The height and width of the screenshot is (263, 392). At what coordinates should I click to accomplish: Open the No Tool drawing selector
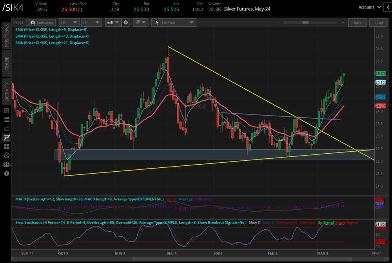(x=173, y=23)
